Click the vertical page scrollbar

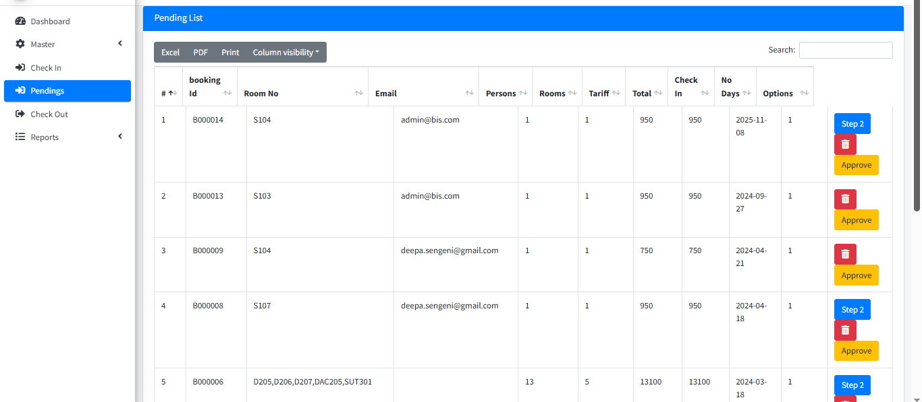917,108
